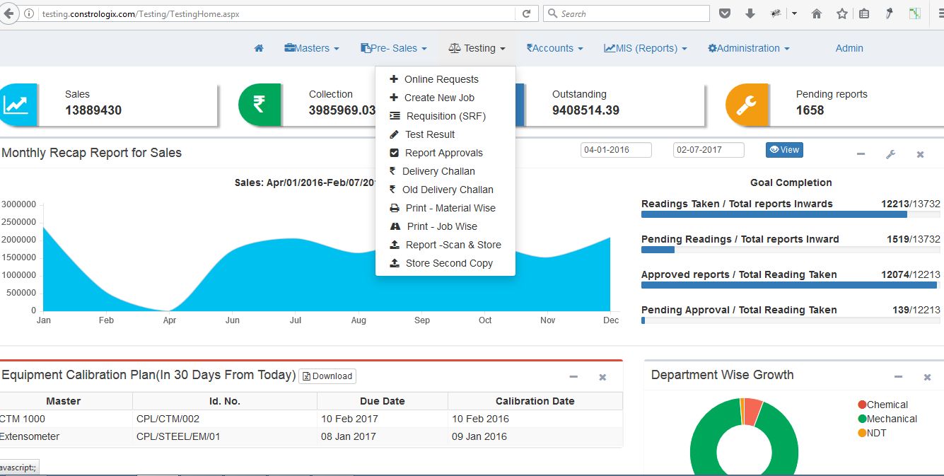Click the browser back arrow button
Viewport: 944px width, 476px height.
(8, 13)
